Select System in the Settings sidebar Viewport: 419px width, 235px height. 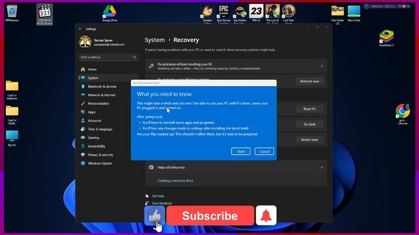(x=109, y=78)
